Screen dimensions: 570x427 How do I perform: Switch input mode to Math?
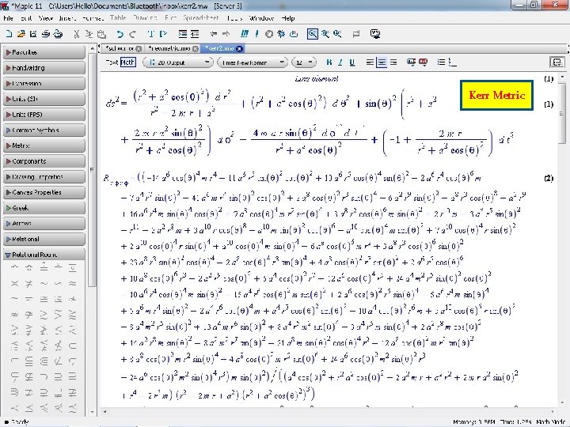(x=127, y=62)
